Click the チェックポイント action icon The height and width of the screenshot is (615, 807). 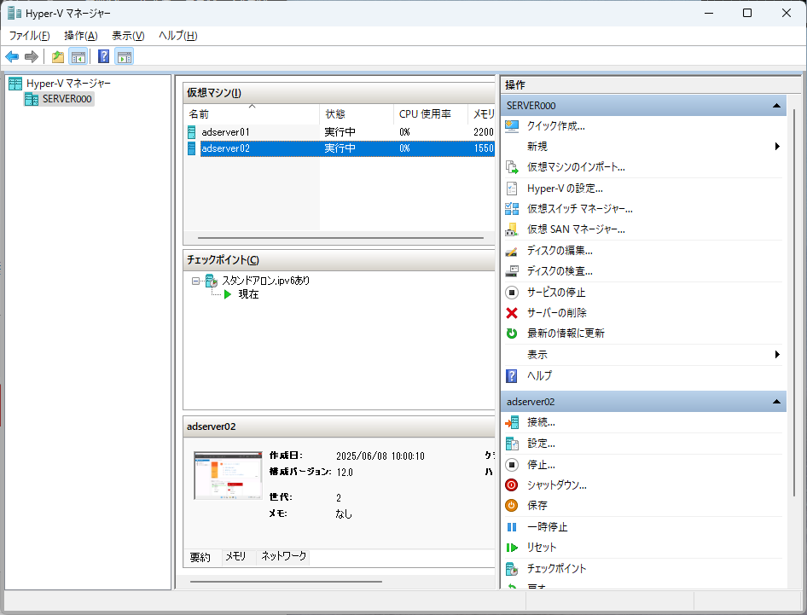coord(512,569)
